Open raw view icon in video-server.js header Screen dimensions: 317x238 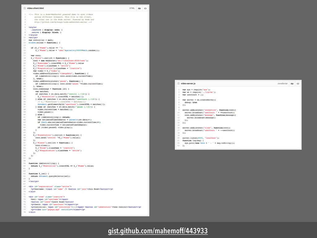pyautogui.click(x=298, y=84)
